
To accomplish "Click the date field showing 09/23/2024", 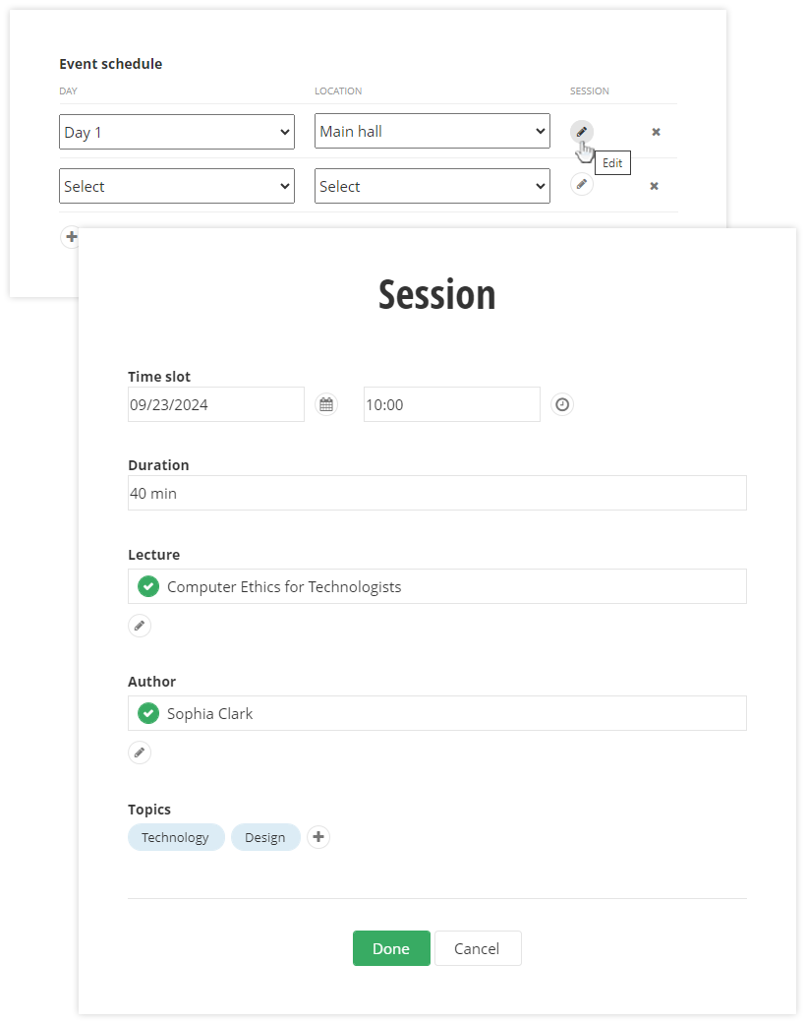I will pyautogui.click(x=216, y=404).
